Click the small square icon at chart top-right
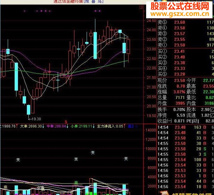The width and height of the screenshot is (214, 195). point(141,7)
